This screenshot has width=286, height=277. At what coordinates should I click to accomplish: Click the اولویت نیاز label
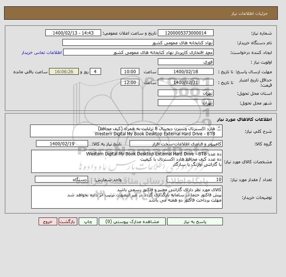tap(261, 62)
